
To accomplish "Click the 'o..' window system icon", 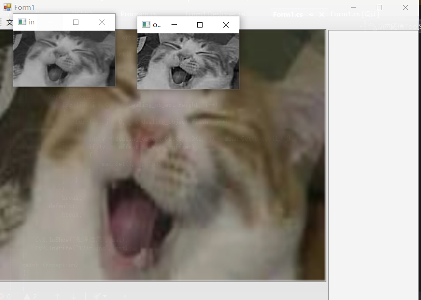I will (x=146, y=25).
